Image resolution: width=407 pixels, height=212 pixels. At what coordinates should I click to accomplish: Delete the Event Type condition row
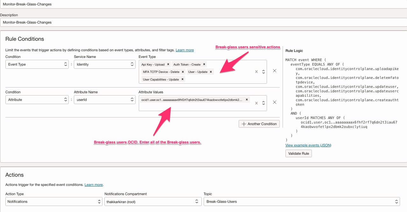pos(275,71)
